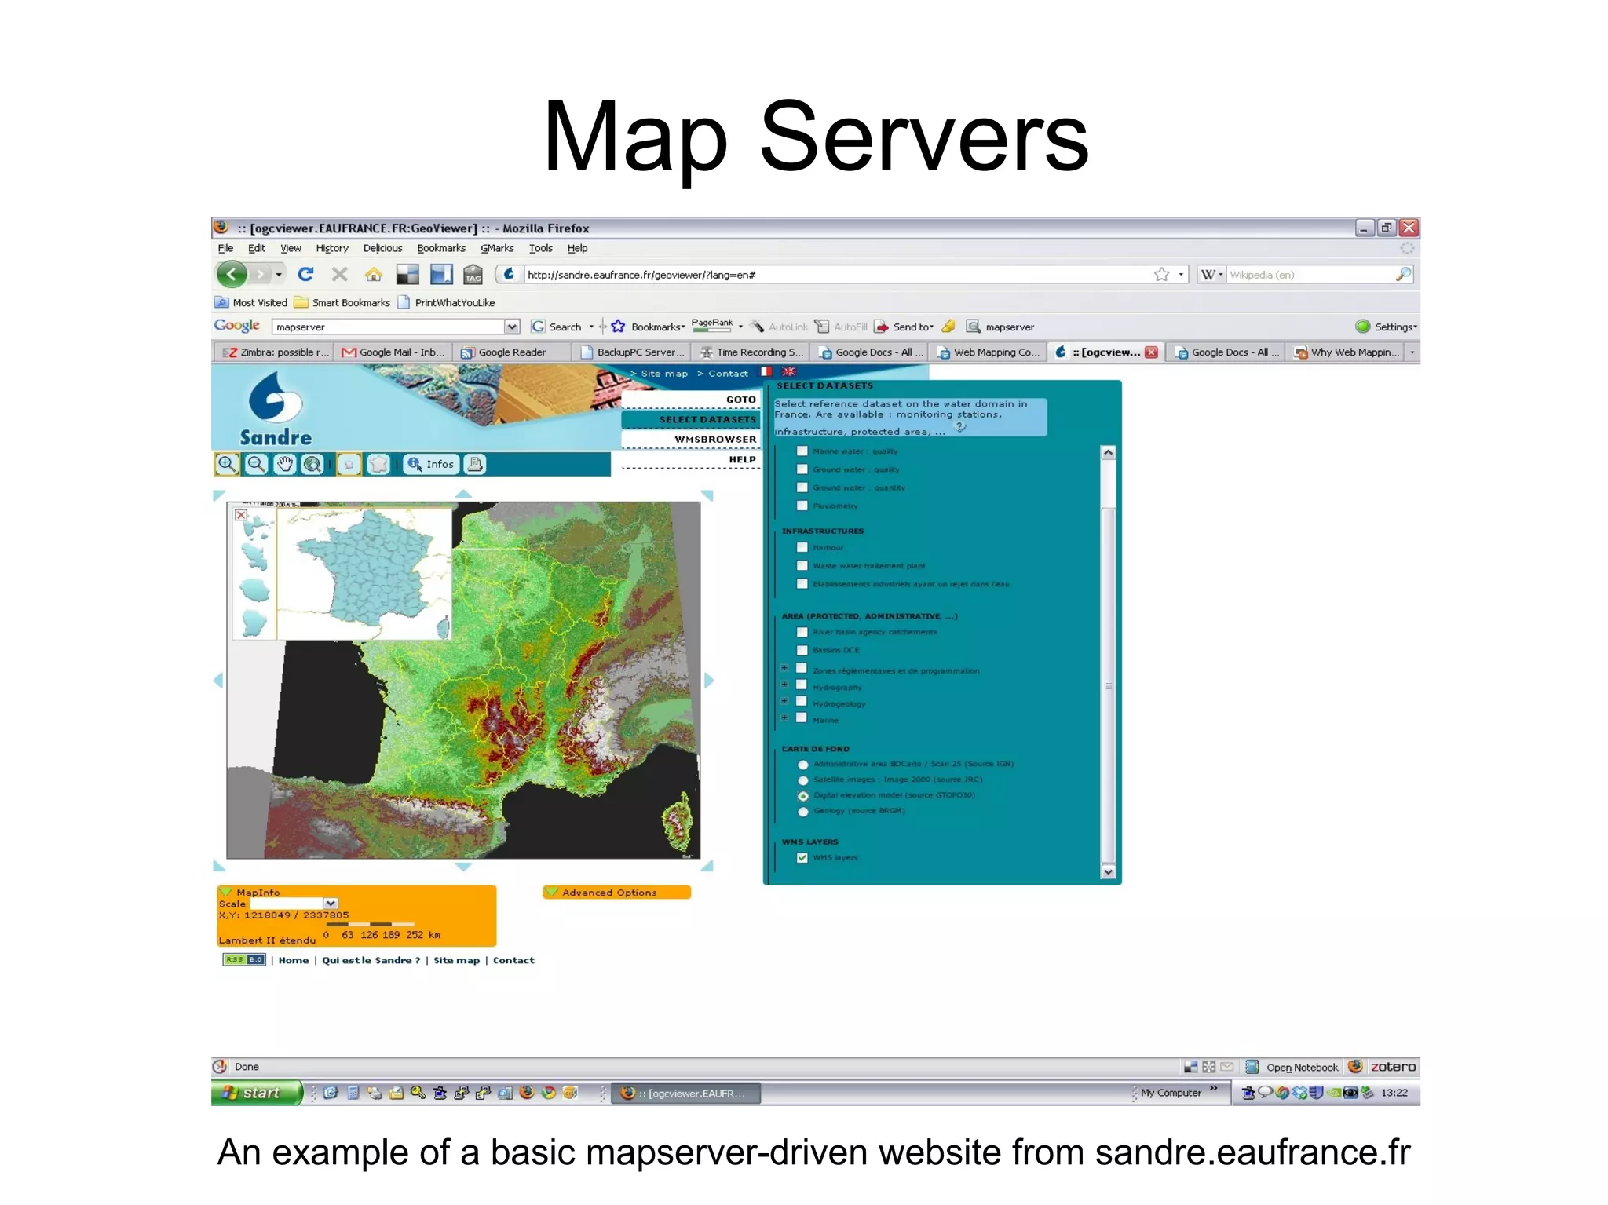1608x1205 pixels.
Task: Click the help question mark in dataset description
Action: [x=959, y=426]
